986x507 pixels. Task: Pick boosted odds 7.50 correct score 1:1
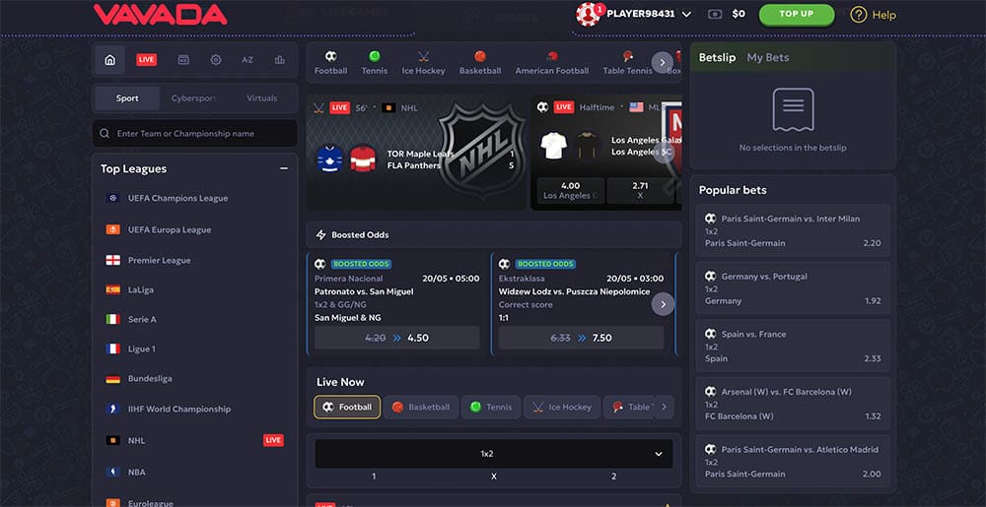tap(581, 338)
